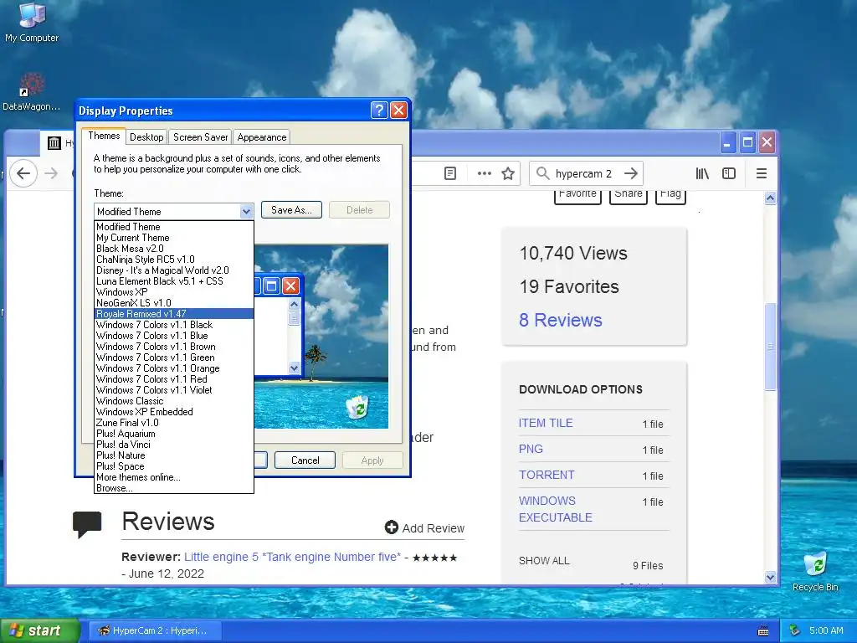The image size is (857, 643).
Task: Open the browser hamburger menu
Action: click(761, 173)
